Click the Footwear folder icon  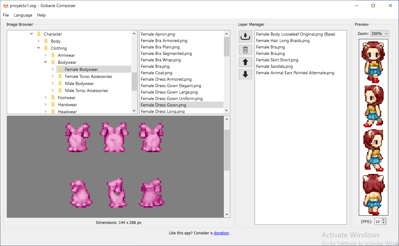(x=53, y=98)
